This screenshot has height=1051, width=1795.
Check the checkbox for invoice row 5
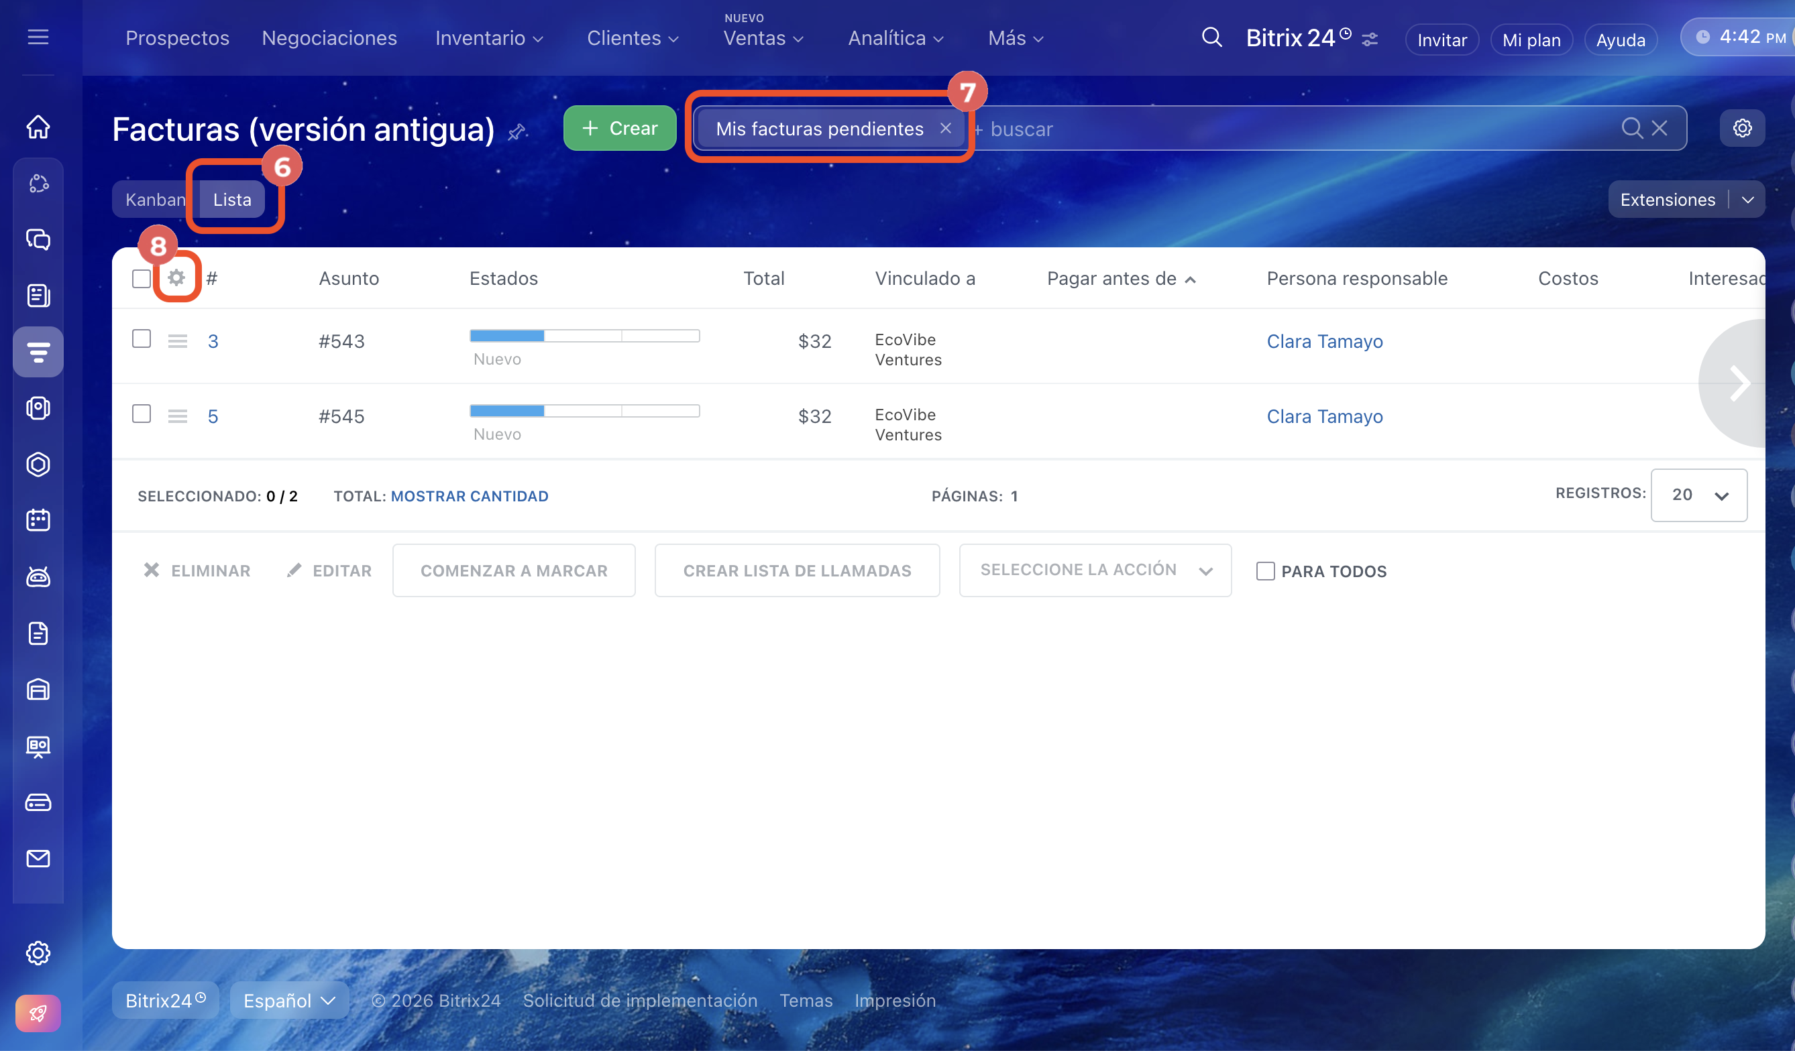coord(142,414)
